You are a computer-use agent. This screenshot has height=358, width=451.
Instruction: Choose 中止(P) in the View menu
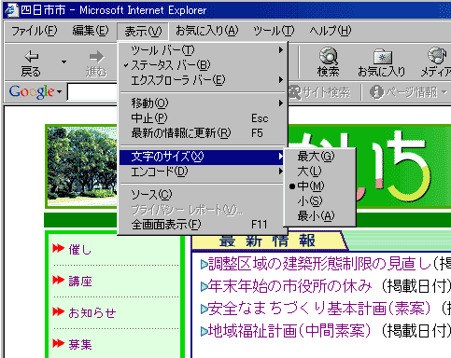click(203, 118)
